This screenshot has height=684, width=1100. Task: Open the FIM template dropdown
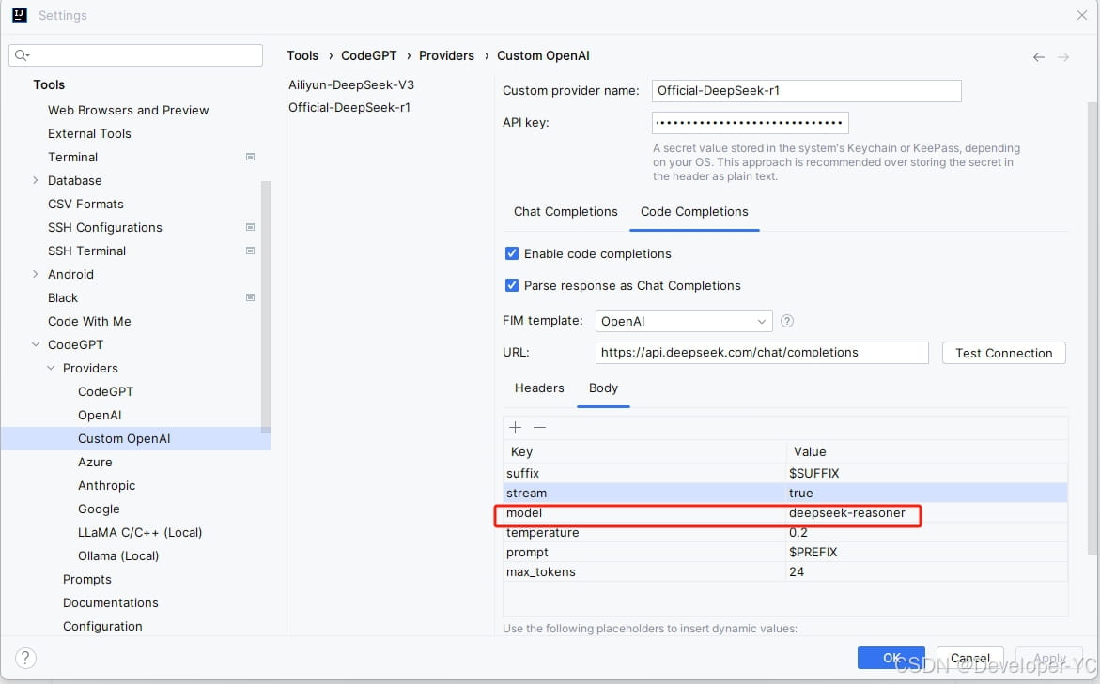pyautogui.click(x=684, y=321)
